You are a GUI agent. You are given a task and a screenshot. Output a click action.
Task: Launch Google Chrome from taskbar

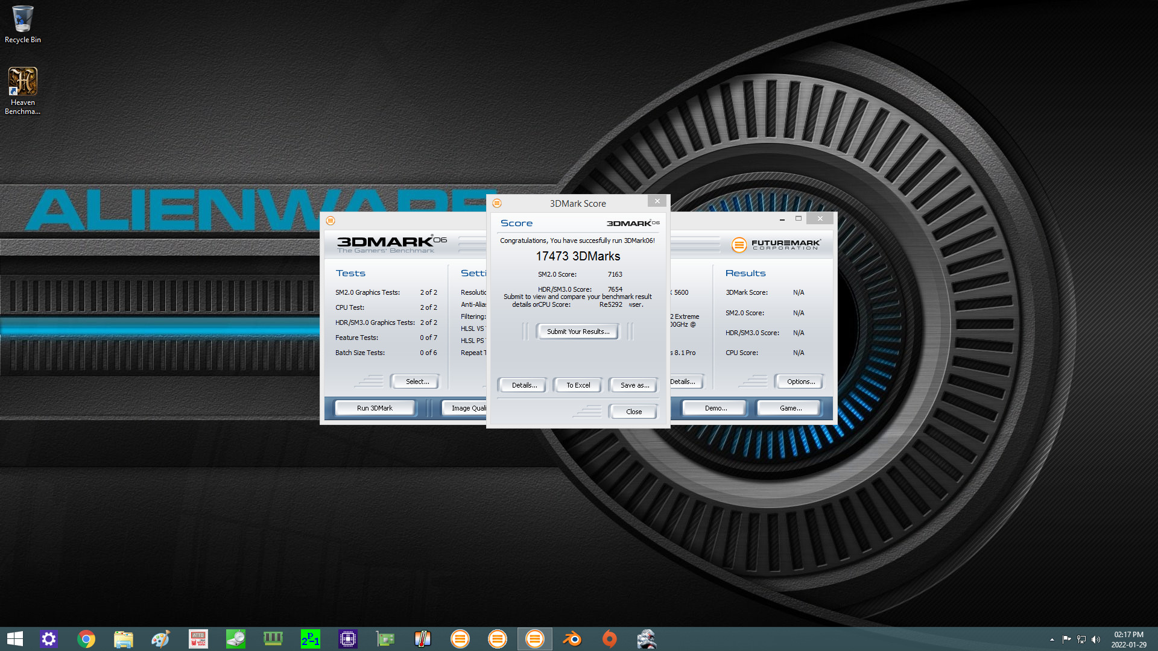pos(86,639)
